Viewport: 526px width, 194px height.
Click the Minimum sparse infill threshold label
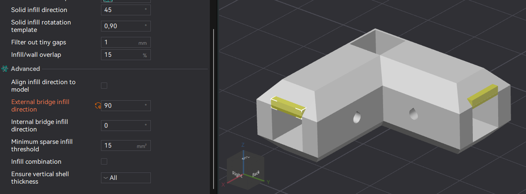point(42,145)
